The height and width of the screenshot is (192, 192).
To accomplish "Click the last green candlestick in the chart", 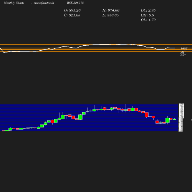I will click(175, 119).
